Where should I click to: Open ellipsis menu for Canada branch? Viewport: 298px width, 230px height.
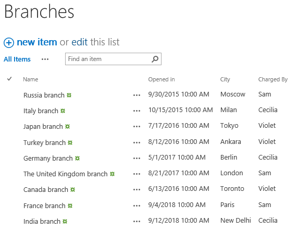coord(136,189)
